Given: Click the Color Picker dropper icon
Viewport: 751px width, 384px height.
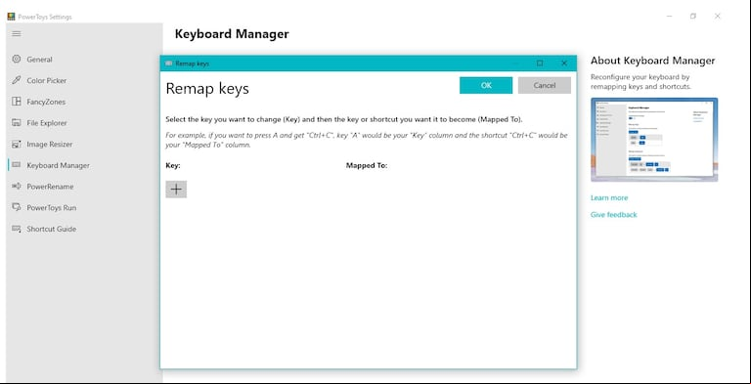Looking at the screenshot, I should point(17,80).
